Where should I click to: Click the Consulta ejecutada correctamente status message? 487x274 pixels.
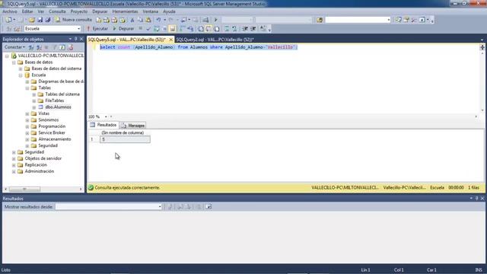coord(127,188)
